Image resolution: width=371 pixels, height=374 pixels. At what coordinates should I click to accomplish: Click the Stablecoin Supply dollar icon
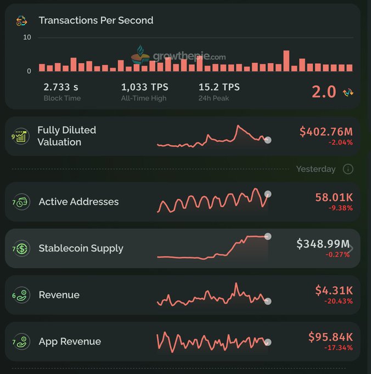point(21,249)
